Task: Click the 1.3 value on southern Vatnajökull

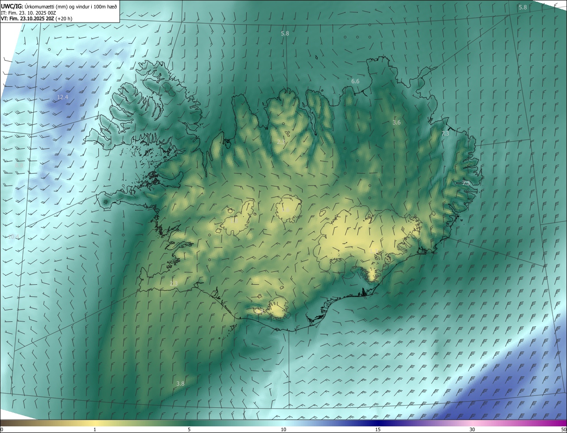Action: click(x=373, y=251)
